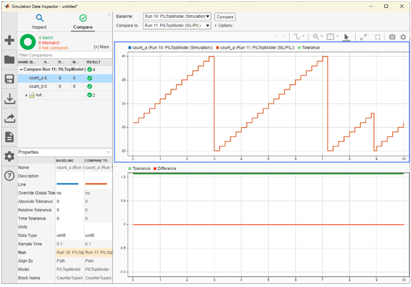Switch to the Compare tab

tap(83, 21)
